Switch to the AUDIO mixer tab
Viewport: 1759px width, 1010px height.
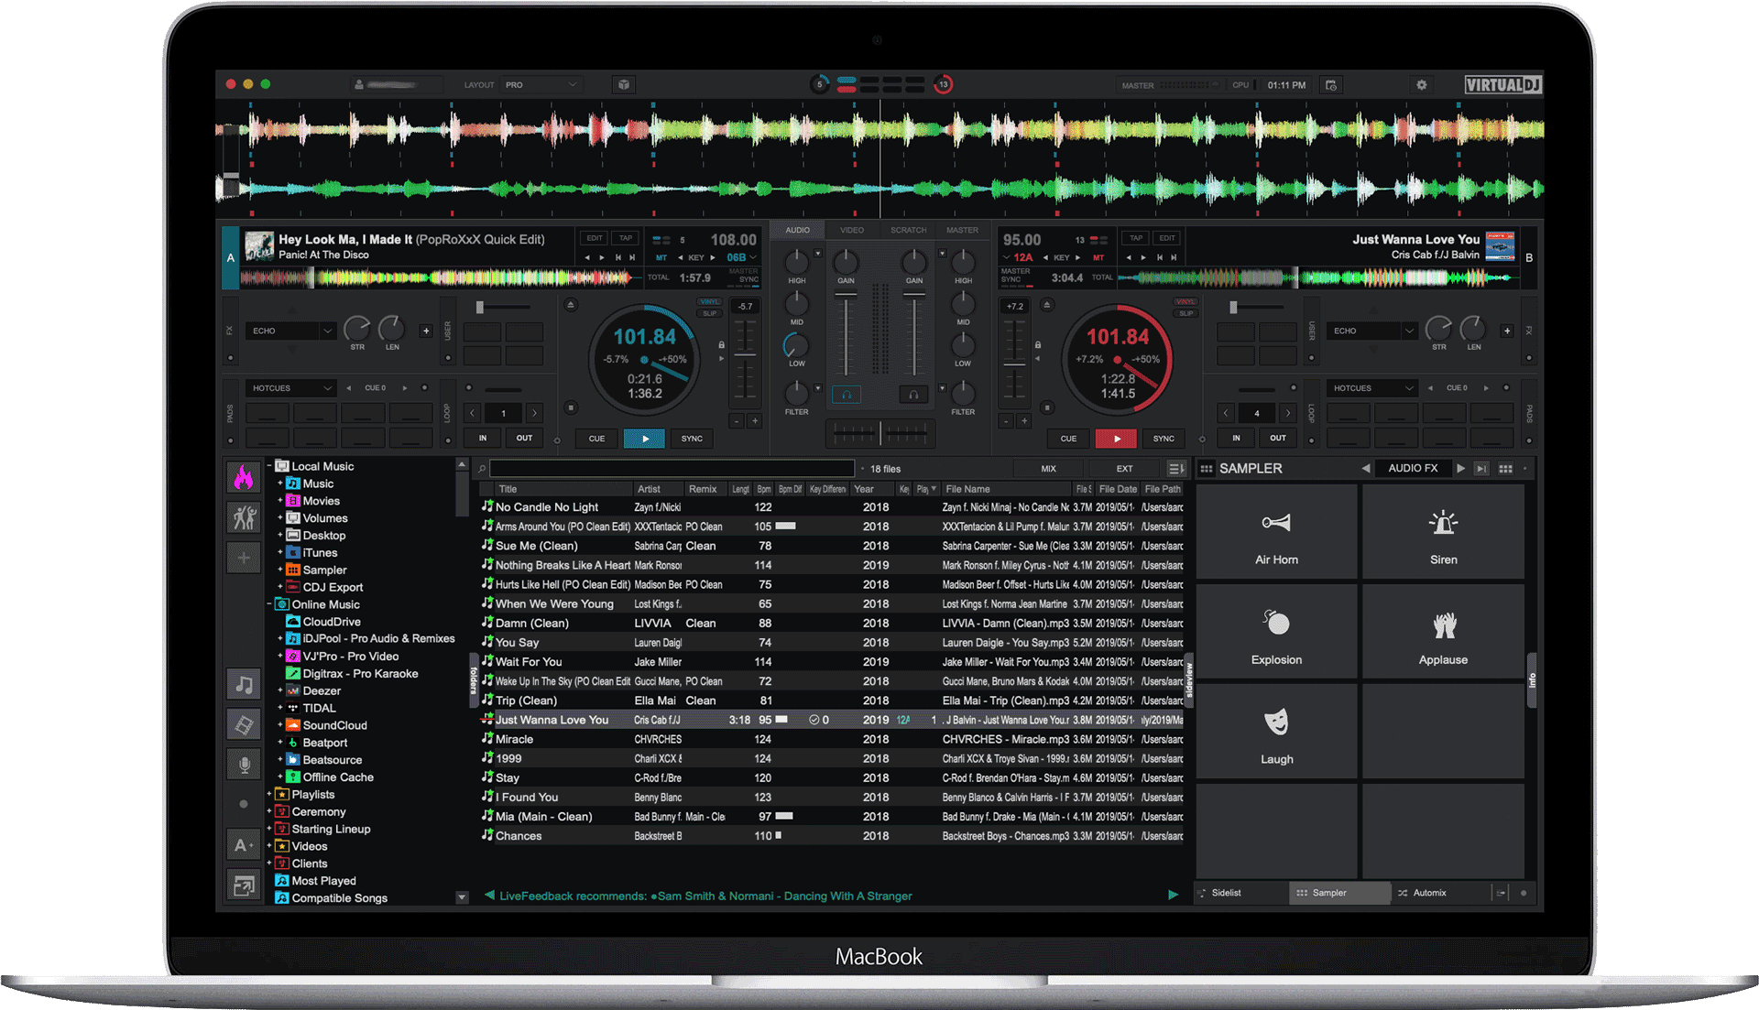(797, 230)
